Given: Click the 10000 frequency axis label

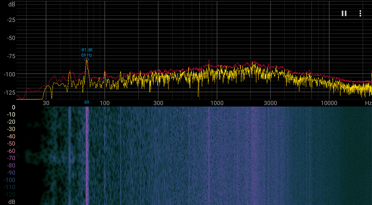Looking at the screenshot, I should coord(329,103).
